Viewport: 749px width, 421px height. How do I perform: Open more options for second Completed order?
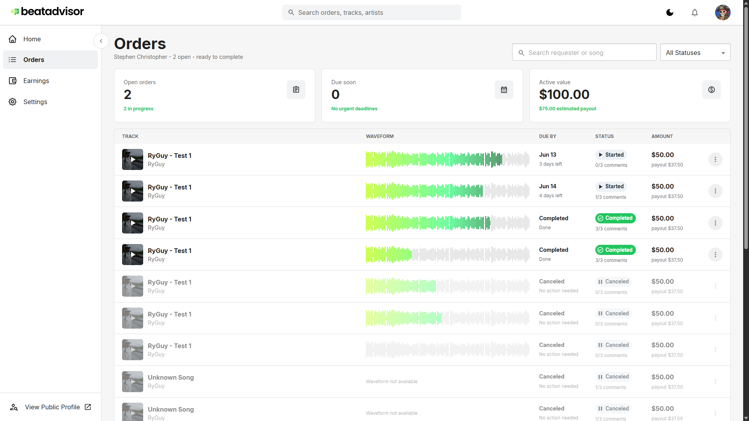tap(715, 255)
